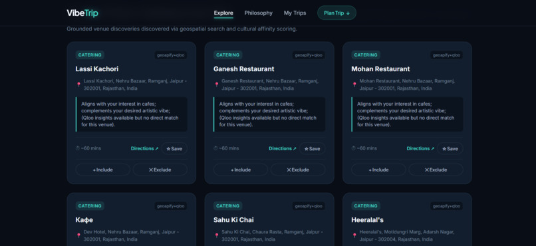
Task: Exclude Ganesh Restaurant from the trip
Action: 298,170
